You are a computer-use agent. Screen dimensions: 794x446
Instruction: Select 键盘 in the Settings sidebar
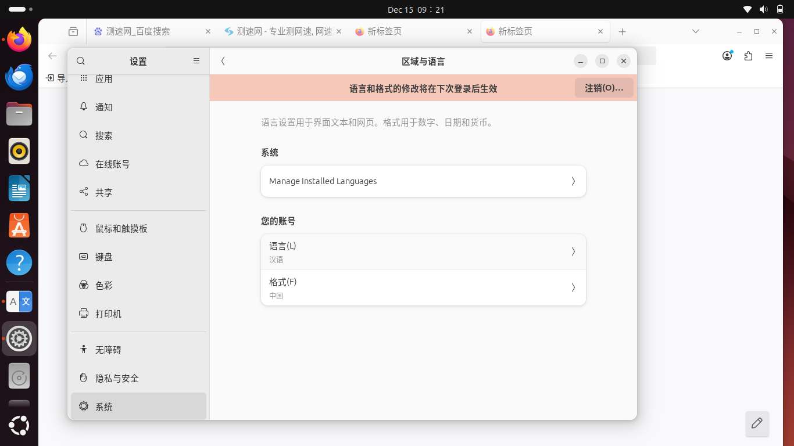(x=104, y=257)
